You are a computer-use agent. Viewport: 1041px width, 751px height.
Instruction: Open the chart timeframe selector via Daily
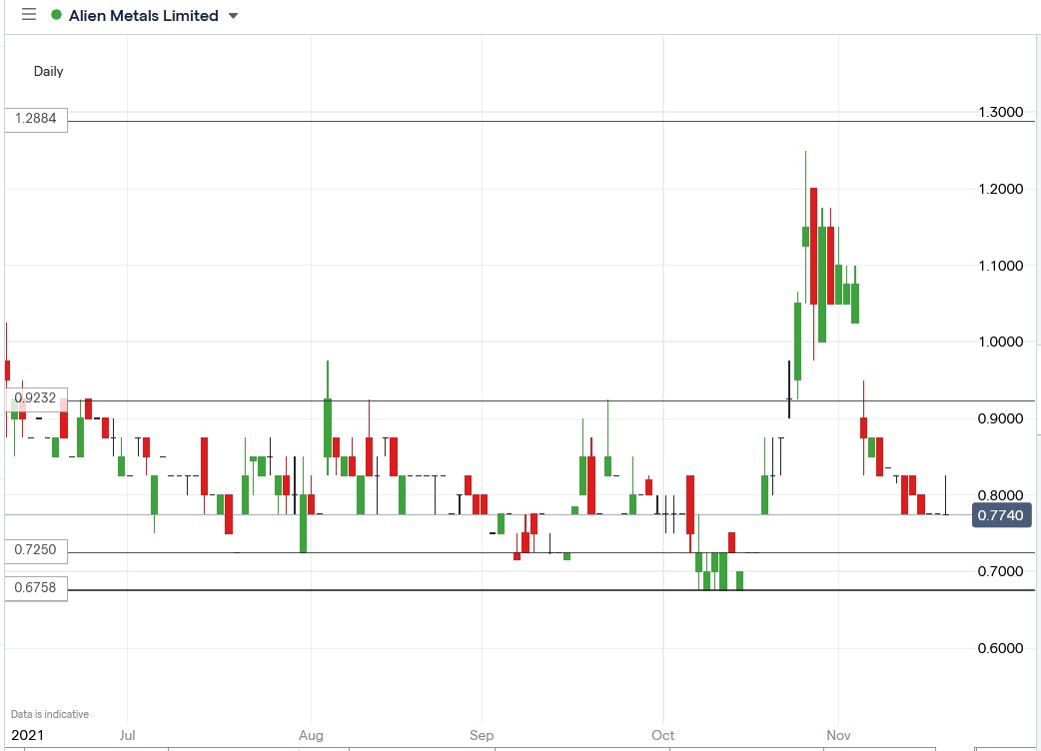pyautogui.click(x=50, y=71)
